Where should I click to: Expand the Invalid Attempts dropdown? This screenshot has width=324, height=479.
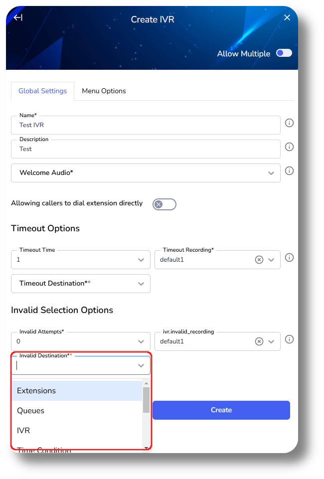(141, 341)
